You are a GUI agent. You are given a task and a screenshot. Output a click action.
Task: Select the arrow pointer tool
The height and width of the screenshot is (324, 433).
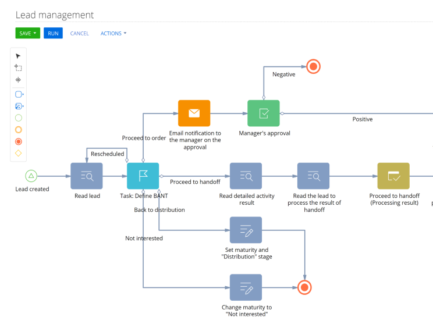18,56
